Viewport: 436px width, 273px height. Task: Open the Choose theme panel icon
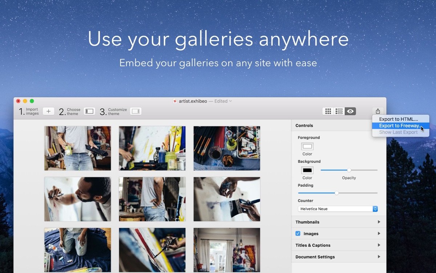[89, 111]
